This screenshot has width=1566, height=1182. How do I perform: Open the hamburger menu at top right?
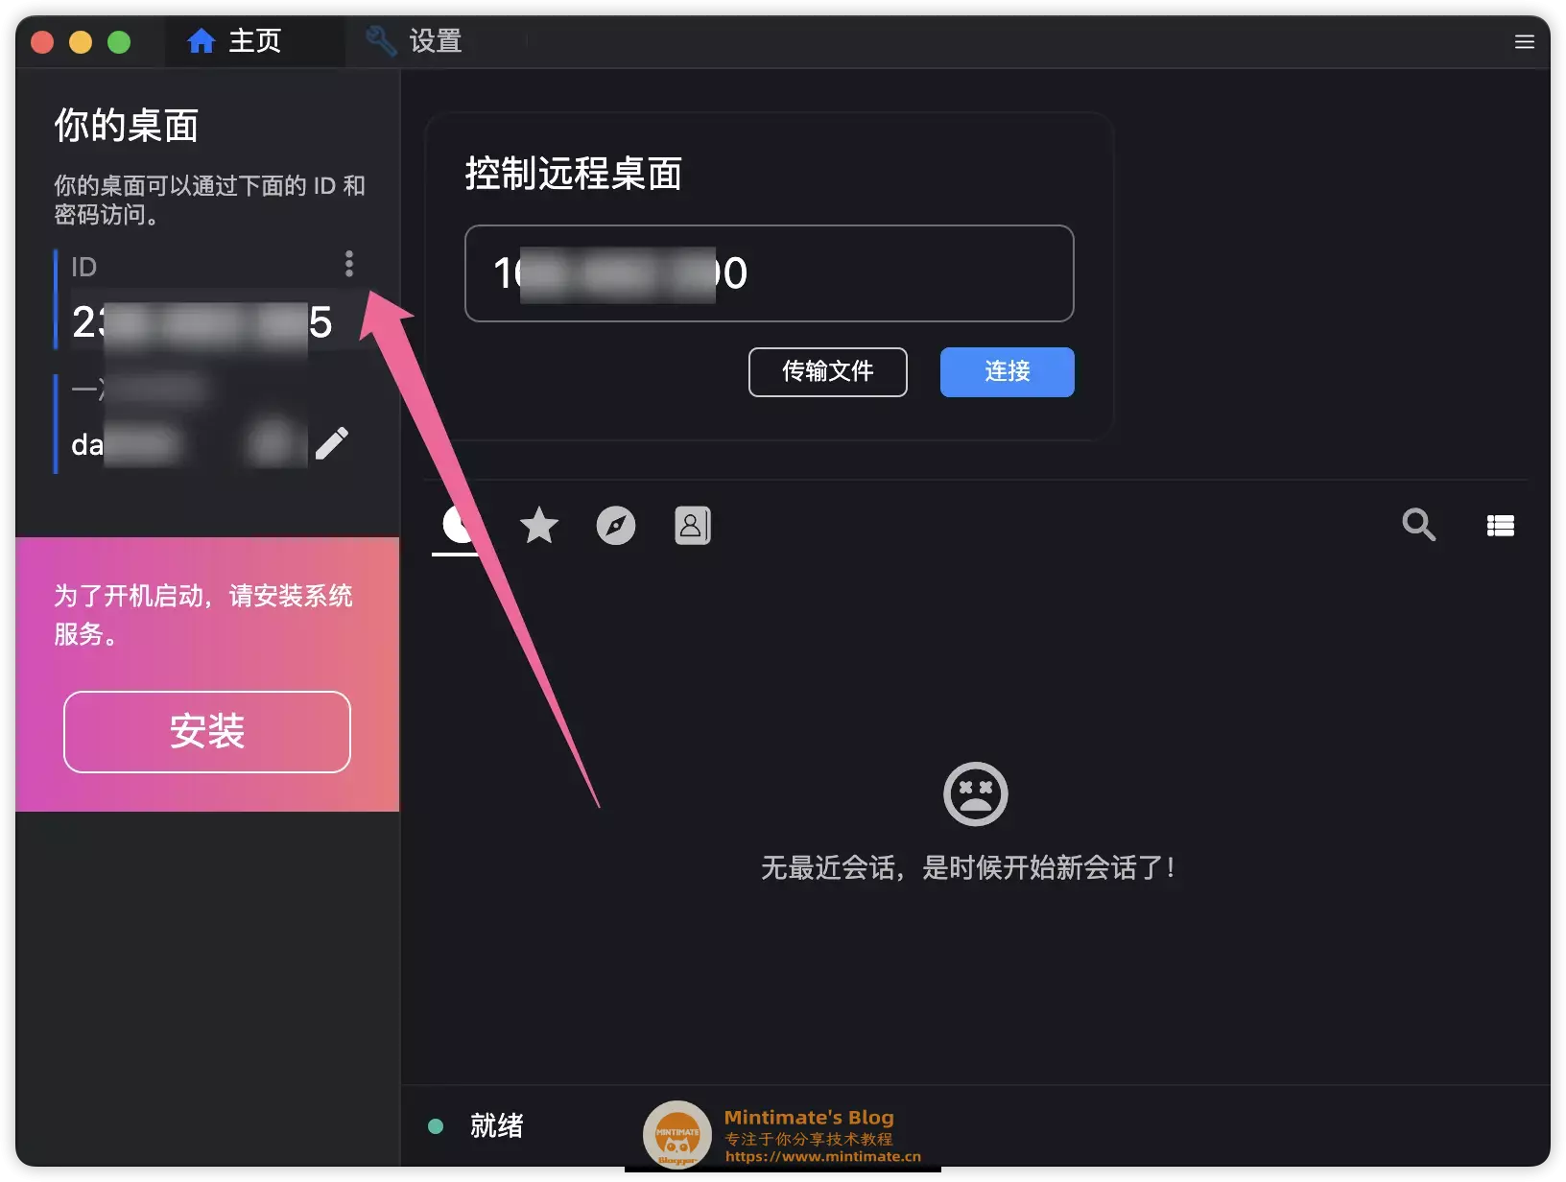pos(1525,42)
